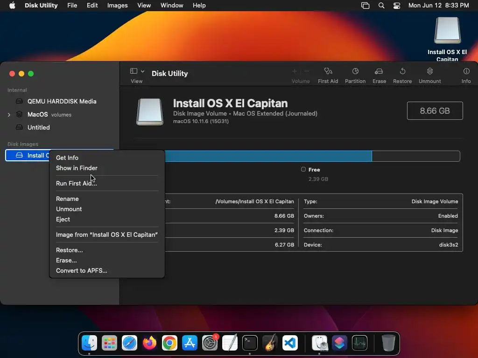Open Terminal from the Dock

pos(250,343)
